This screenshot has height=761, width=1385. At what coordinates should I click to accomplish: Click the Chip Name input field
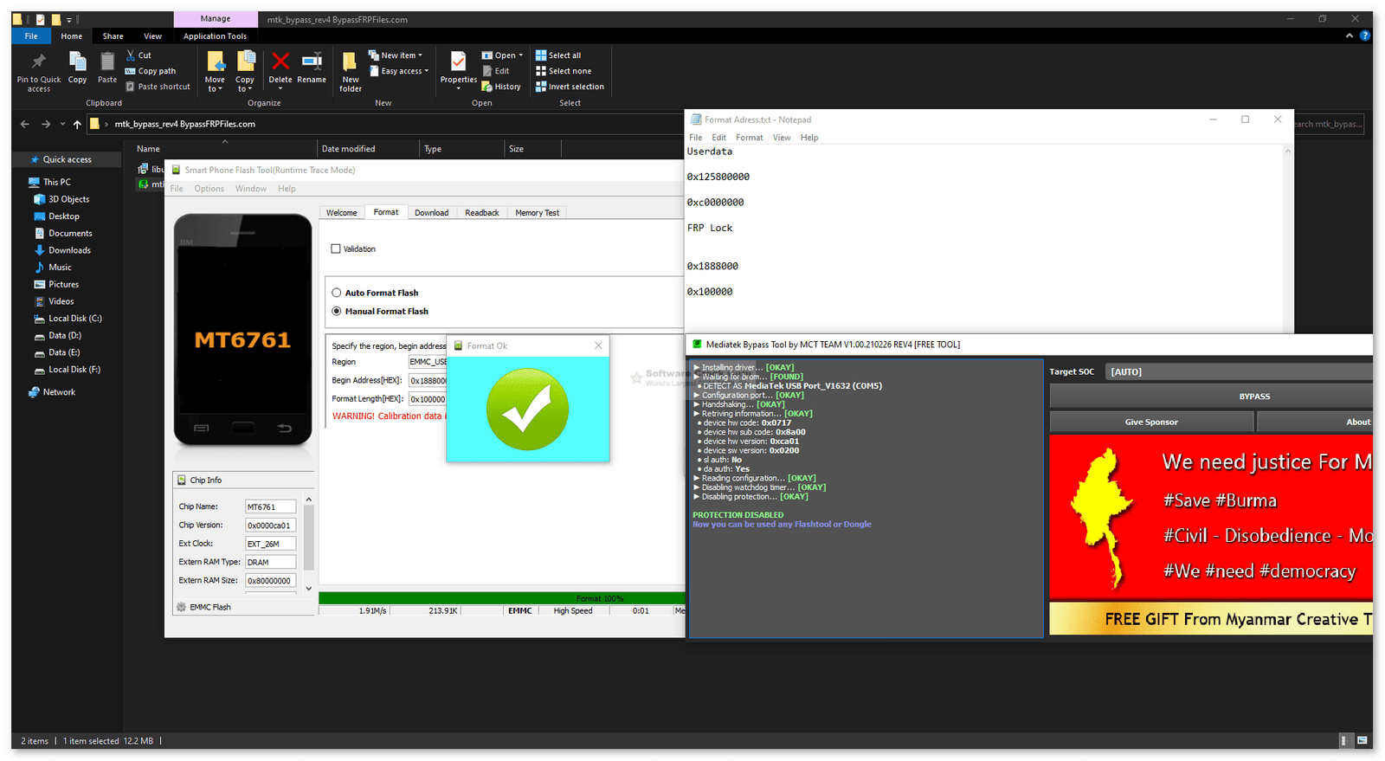pos(270,507)
